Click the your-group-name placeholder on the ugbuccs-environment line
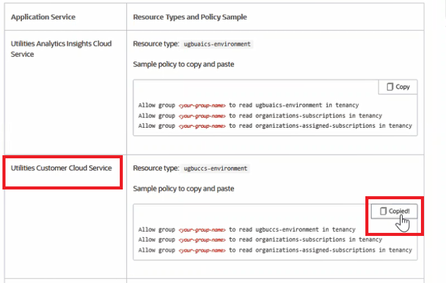Screen dimensions: 446x283 coord(202,230)
